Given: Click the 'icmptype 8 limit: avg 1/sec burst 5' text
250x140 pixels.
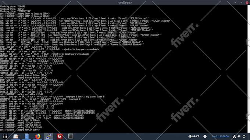Looking at the screenshot, I should coord(85,97).
